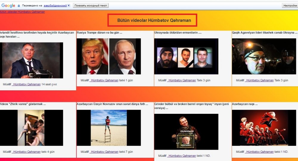Open the Qaqik Agavelyan video thumbnail
Image resolution: width=298 pixels, height=161 pixels.
pyautogui.click(x=264, y=56)
